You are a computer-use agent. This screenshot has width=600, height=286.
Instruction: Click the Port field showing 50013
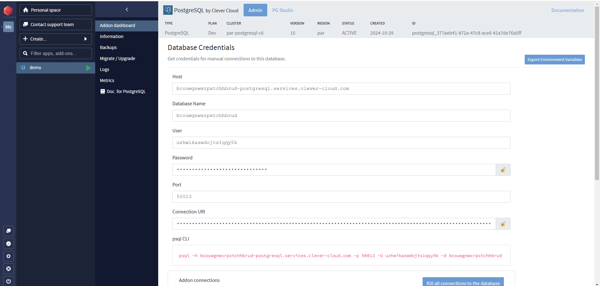[x=341, y=197]
